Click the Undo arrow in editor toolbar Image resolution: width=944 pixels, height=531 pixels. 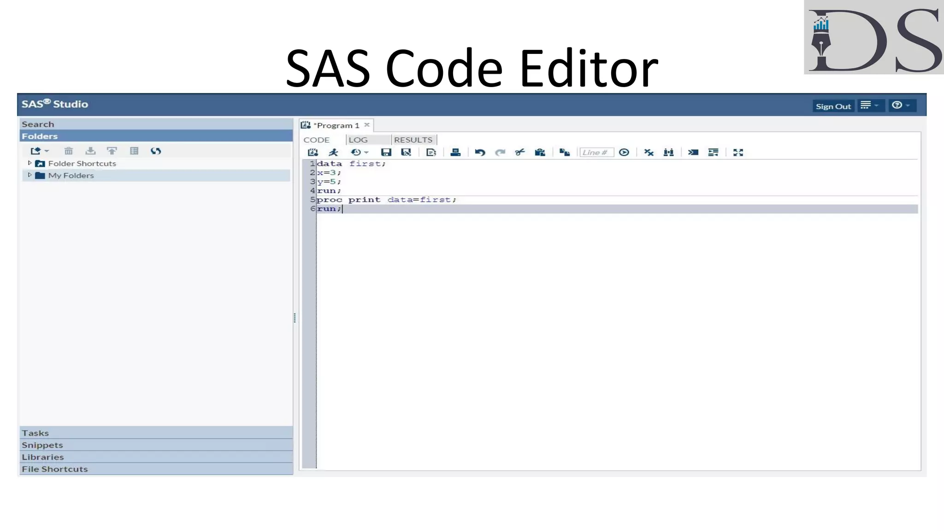click(480, 152)
